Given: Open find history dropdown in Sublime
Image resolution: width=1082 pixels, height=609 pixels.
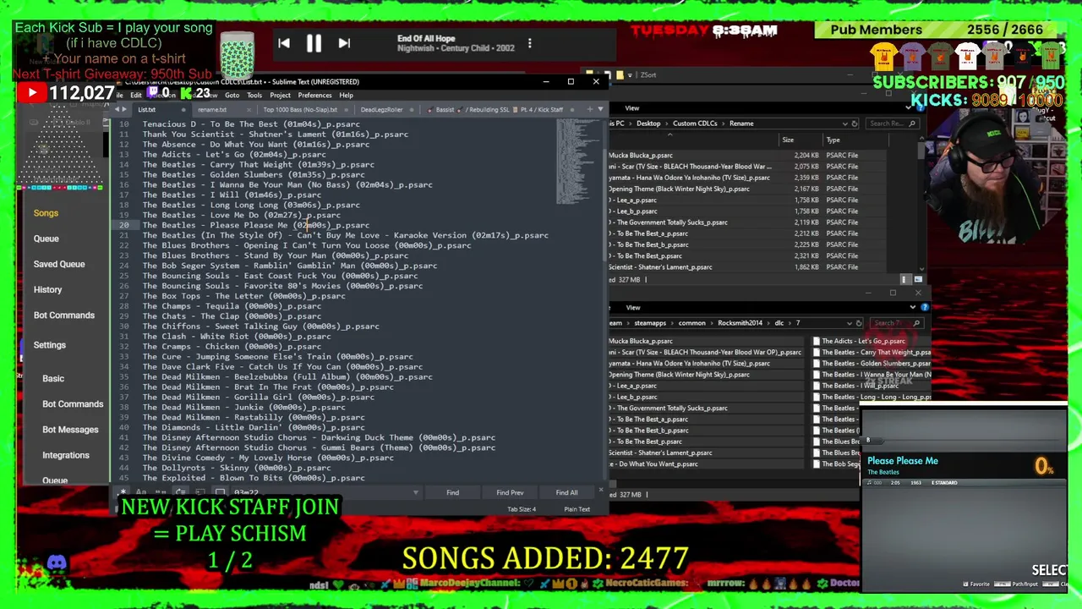Looking at the screenshot, I should coord(415,492).
